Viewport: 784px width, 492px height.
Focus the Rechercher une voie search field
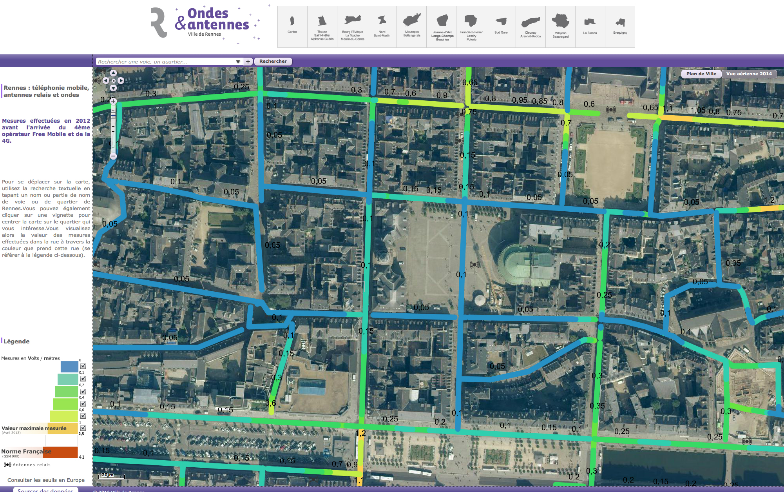click(x=165, y=62)
